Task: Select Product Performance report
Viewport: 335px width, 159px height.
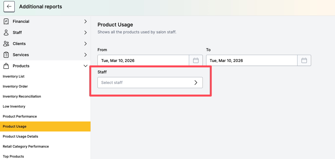Action: click(20, 116)
